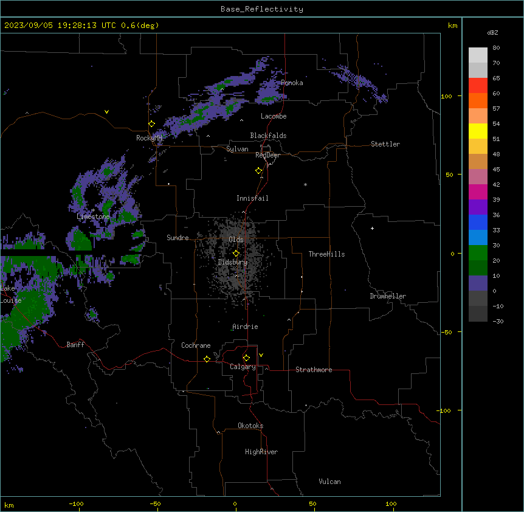Select the blue 36 dBZ swatch
This screenshot has height=512, width=524.
pos(478,222)
